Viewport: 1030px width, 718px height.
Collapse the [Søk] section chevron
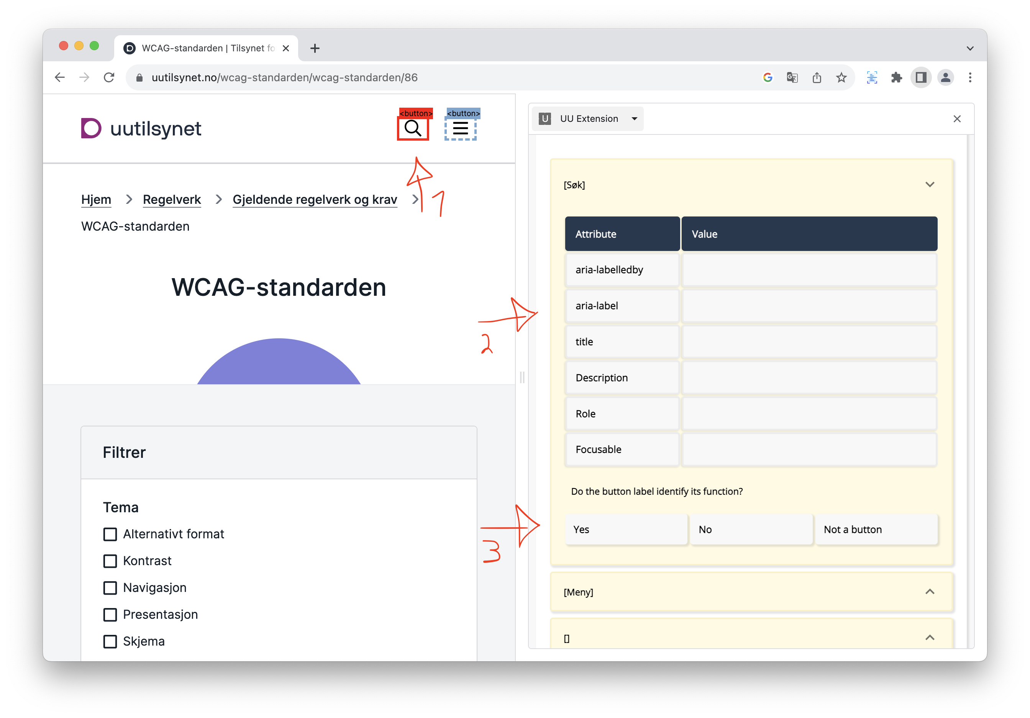pyautogui.click(x=930, y=185)
